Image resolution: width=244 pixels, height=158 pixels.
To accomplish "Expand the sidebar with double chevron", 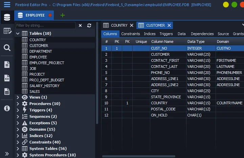I will 7,154.
